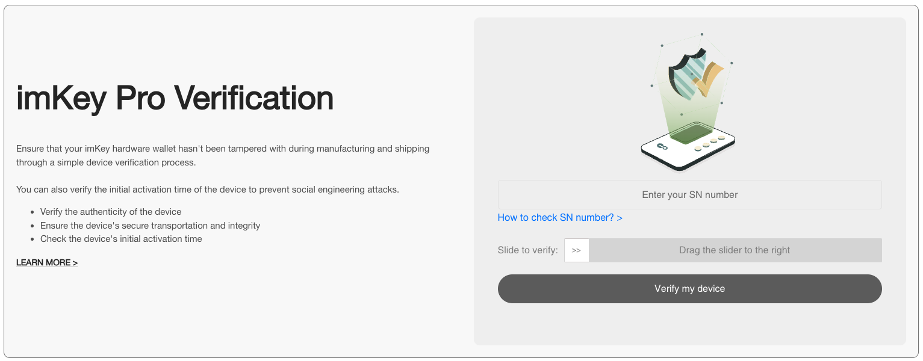Click the paragraph about tampering during manufacturing
923x361 pixels.
click(x=223, y=155)
